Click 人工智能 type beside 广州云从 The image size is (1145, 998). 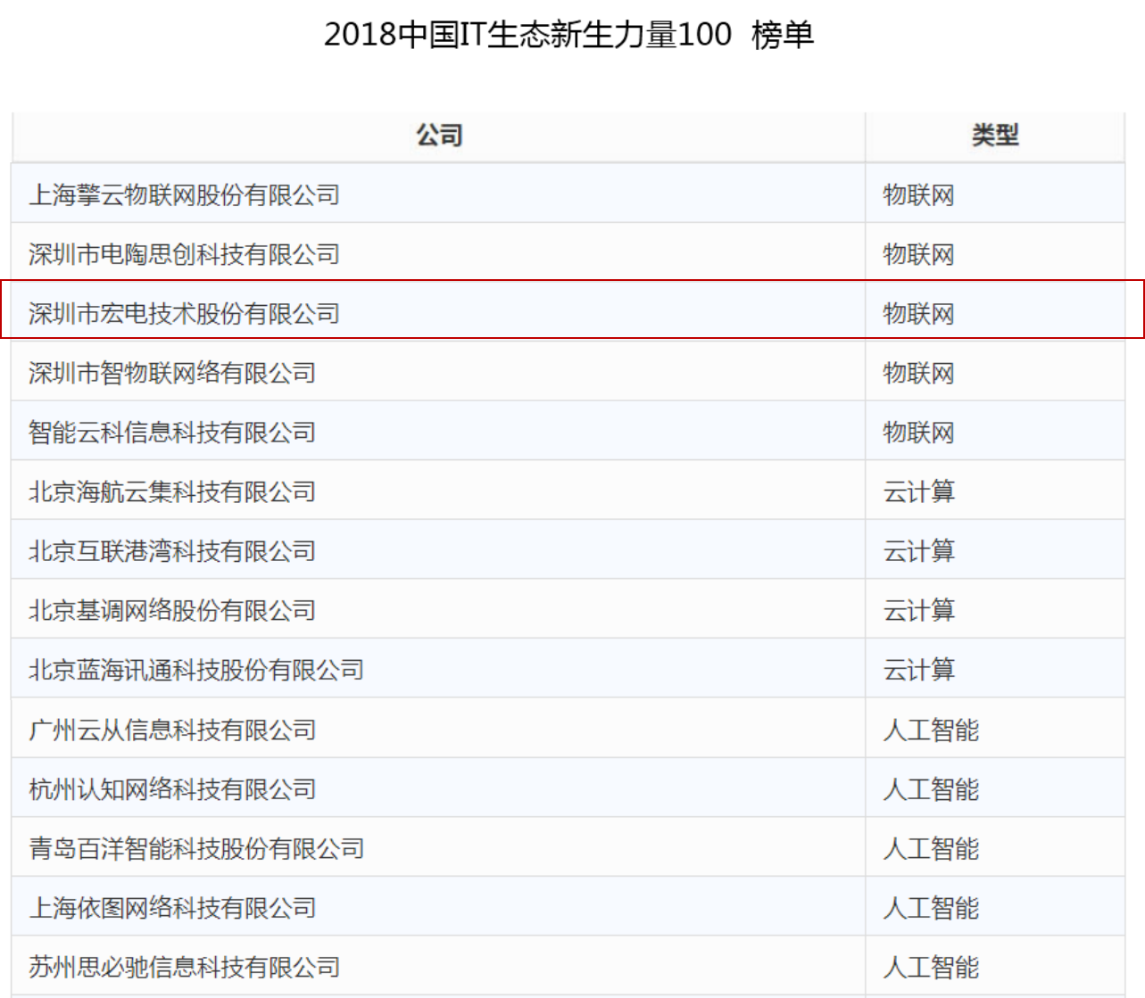(931, 730)
